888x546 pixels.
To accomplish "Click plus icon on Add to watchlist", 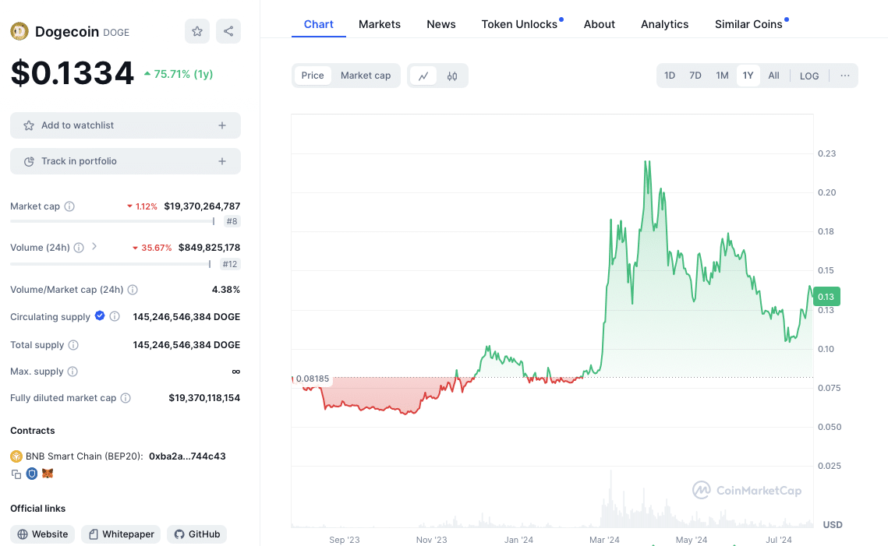I will tap(222, 125).
